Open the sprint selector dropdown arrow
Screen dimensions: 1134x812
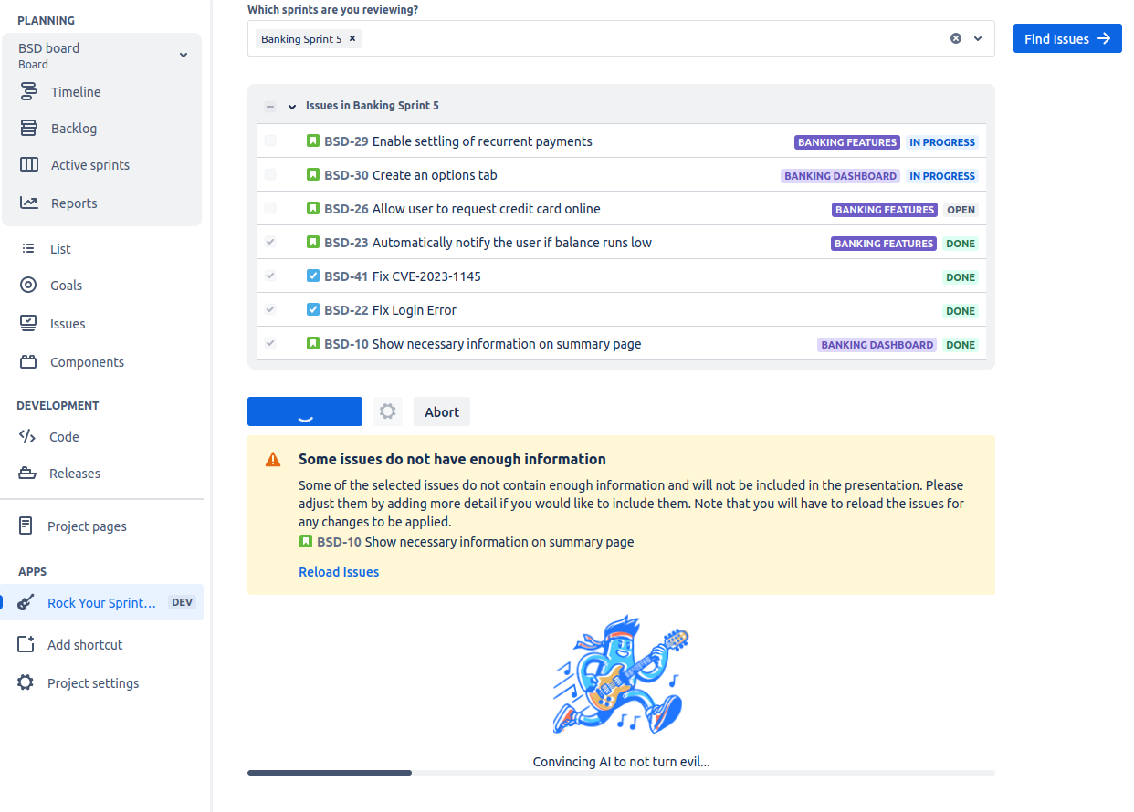(x=978, y=39)
